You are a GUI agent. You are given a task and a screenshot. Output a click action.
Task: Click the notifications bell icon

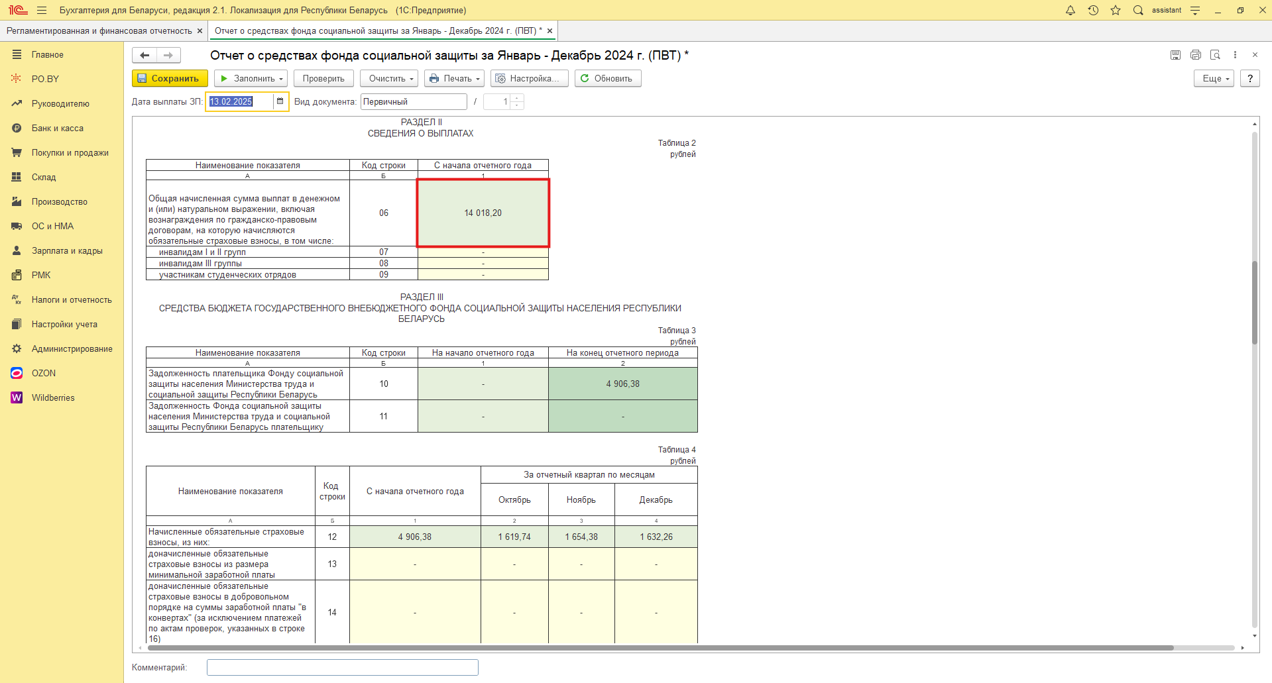pyautogui.click(x=1070, y=11)
